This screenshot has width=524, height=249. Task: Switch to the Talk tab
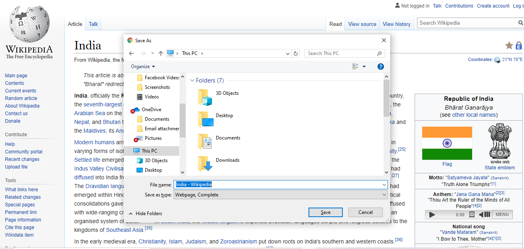click(x=93, y=24)
